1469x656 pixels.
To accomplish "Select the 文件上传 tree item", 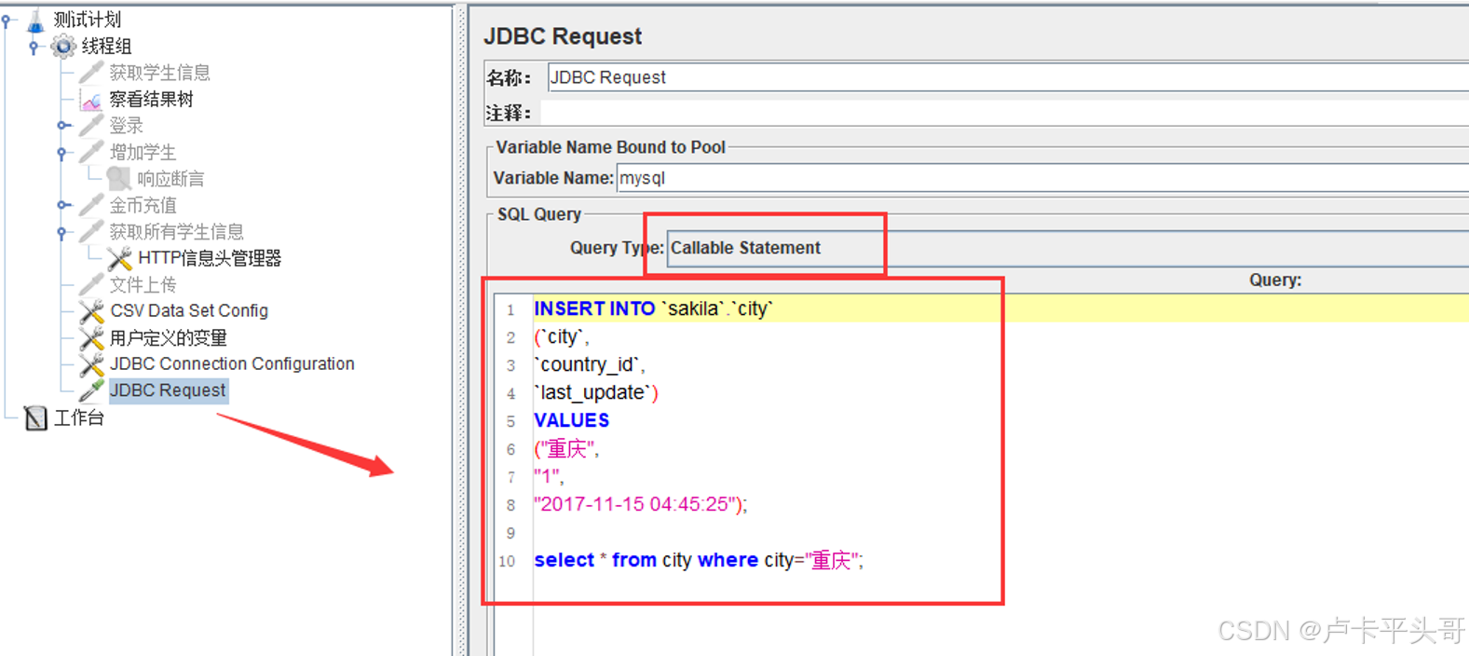I will 143,284.
